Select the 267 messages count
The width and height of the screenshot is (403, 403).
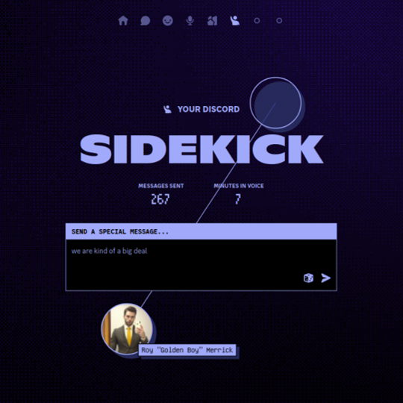[160, 199]
